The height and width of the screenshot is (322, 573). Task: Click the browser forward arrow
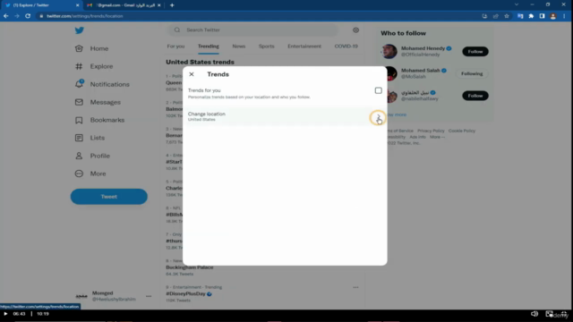17,16
